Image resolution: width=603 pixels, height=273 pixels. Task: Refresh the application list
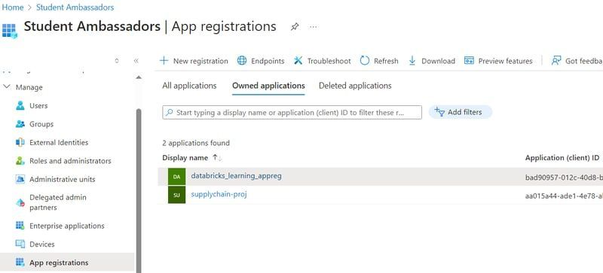click(x=379, y=61)
